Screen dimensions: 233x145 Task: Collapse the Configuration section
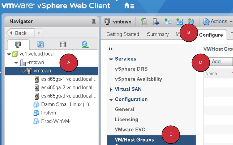(x=111, y=100)
